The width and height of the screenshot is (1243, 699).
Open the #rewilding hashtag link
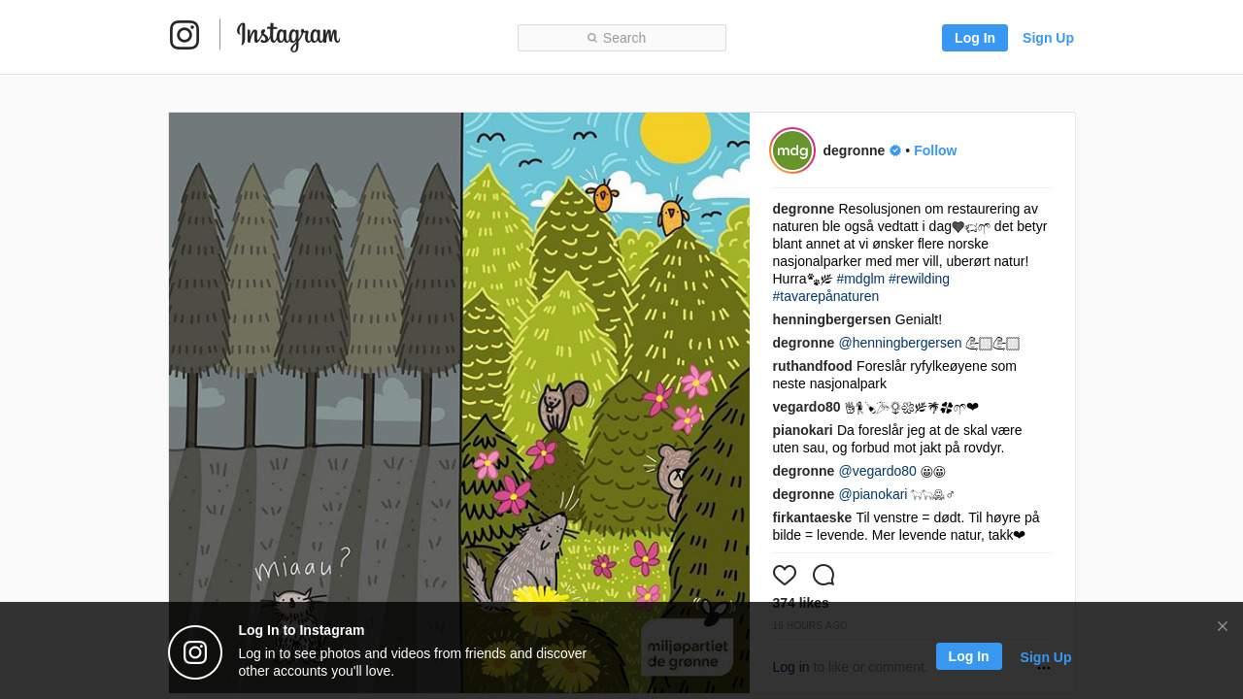click(x=919, y=279)
